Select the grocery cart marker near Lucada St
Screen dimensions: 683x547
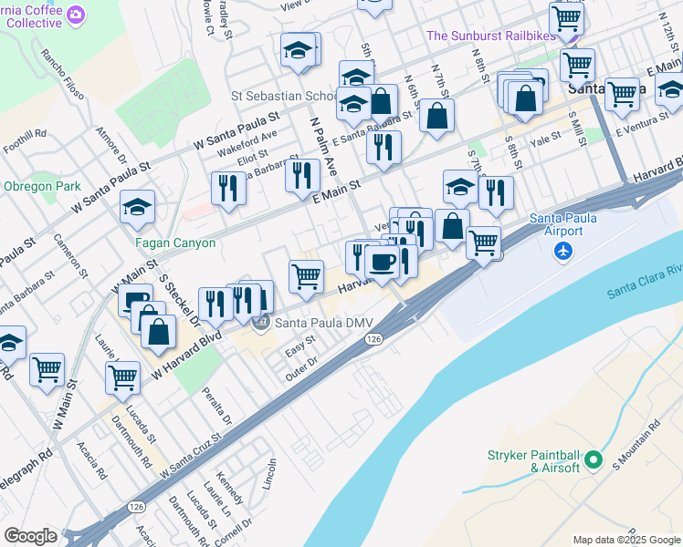[x=123, y=377]
